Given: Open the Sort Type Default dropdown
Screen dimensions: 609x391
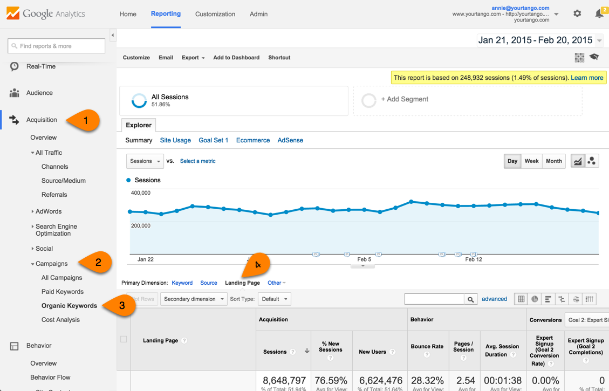Looking at the screenshot, I should click(275, 299).
